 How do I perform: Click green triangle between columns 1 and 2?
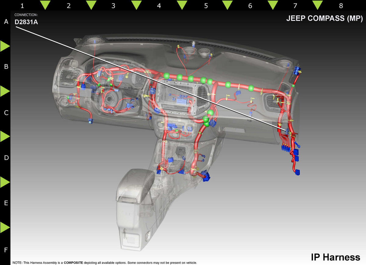45,4
